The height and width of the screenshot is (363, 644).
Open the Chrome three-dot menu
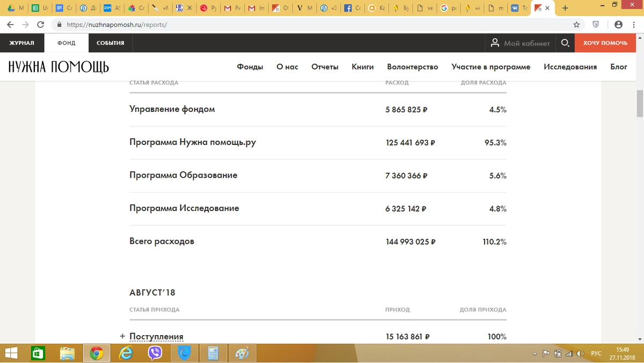pos(634,25)
